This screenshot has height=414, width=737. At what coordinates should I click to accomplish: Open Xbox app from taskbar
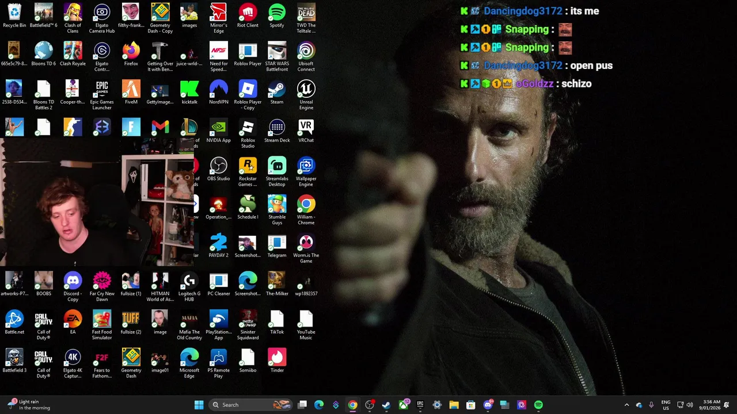coord(404,405)
